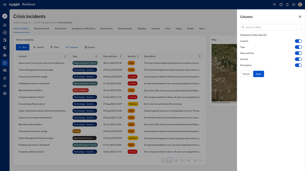Go to page 5 of the table
Image resolution: width=305 pixels, height=171 pixels.
[x=195, y=160]
